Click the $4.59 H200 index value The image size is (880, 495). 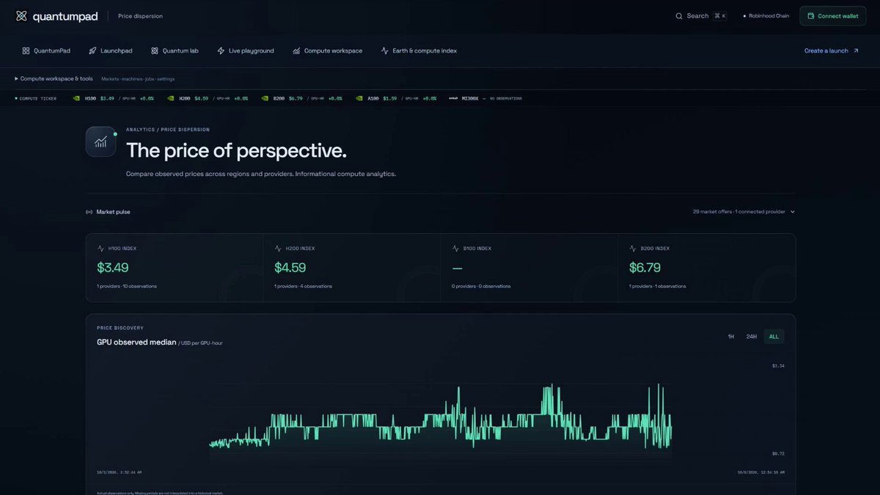[x=290, y=268]
